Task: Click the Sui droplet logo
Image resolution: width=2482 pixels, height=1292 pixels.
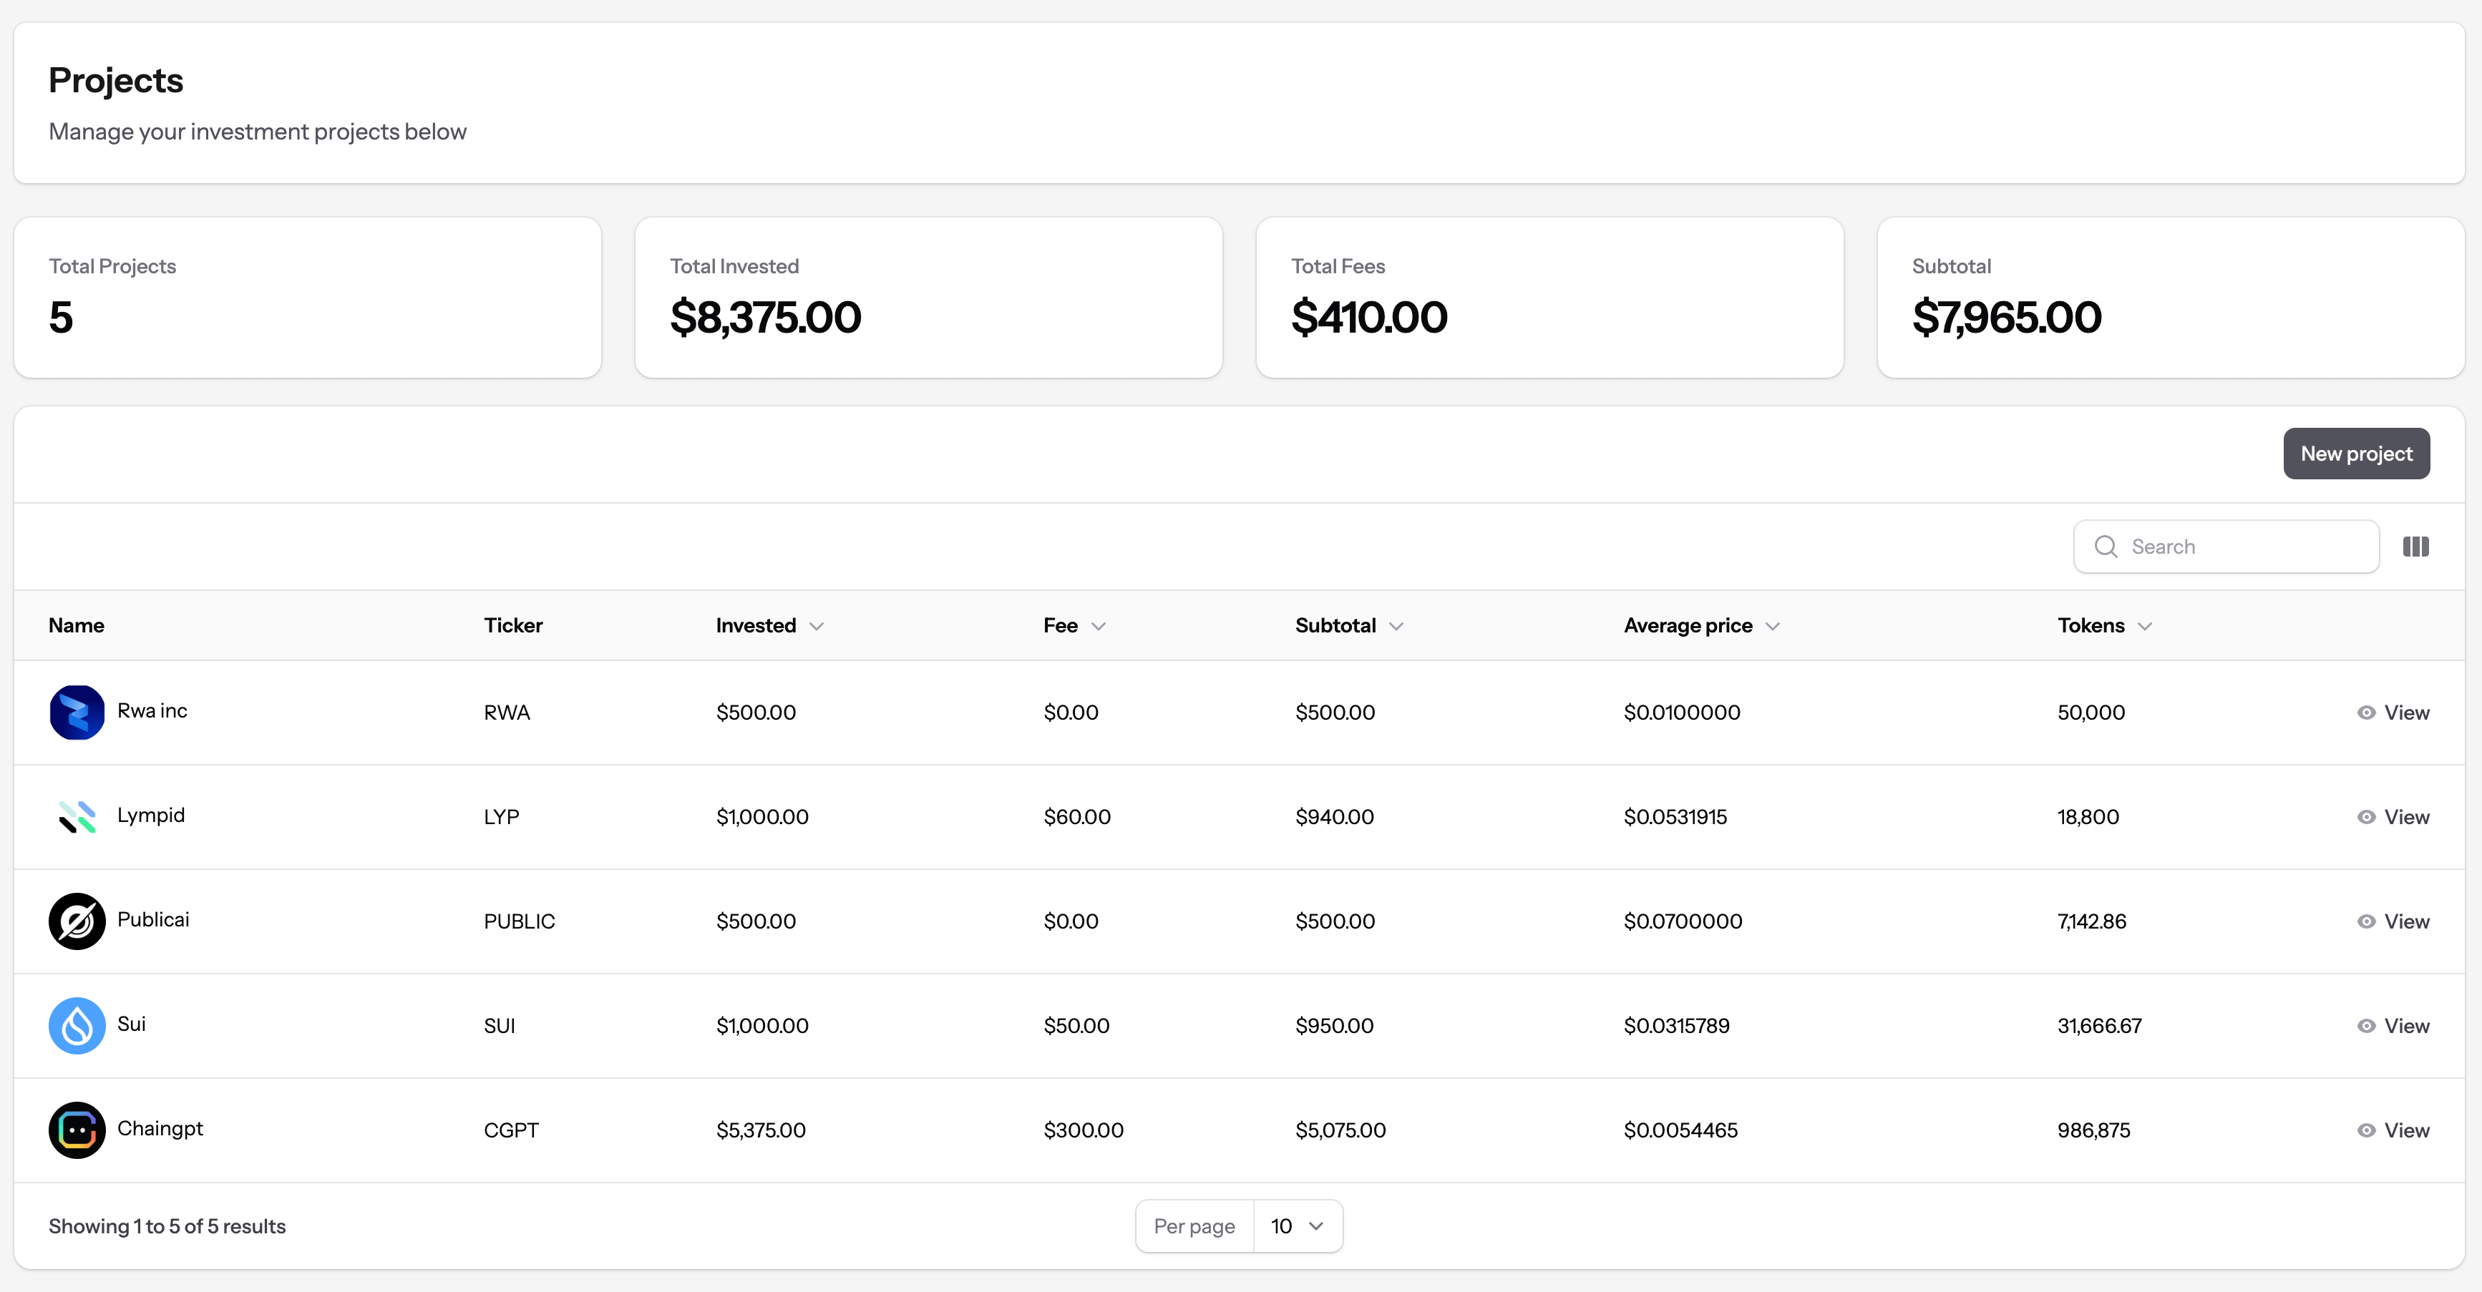Action: [77, 1025]
